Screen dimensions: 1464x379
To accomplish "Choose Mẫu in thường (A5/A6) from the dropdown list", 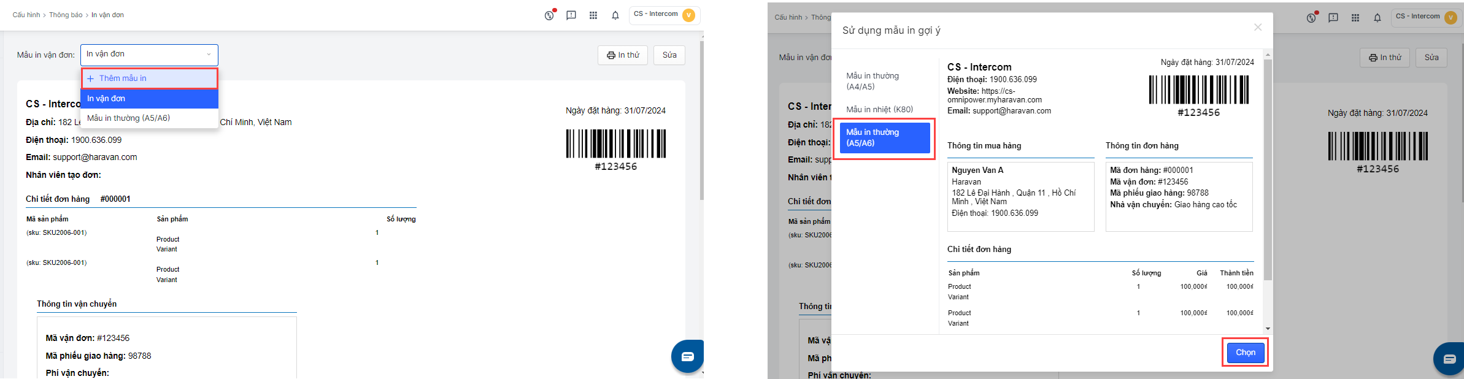I will (128, 118).
